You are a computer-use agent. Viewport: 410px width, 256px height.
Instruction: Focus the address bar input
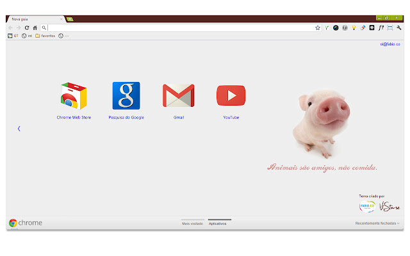pos(181,28)
